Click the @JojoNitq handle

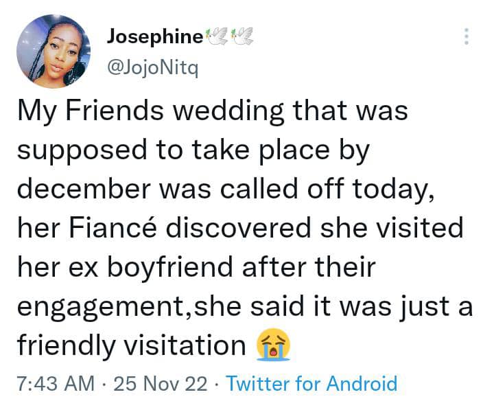tap(153, 67)
